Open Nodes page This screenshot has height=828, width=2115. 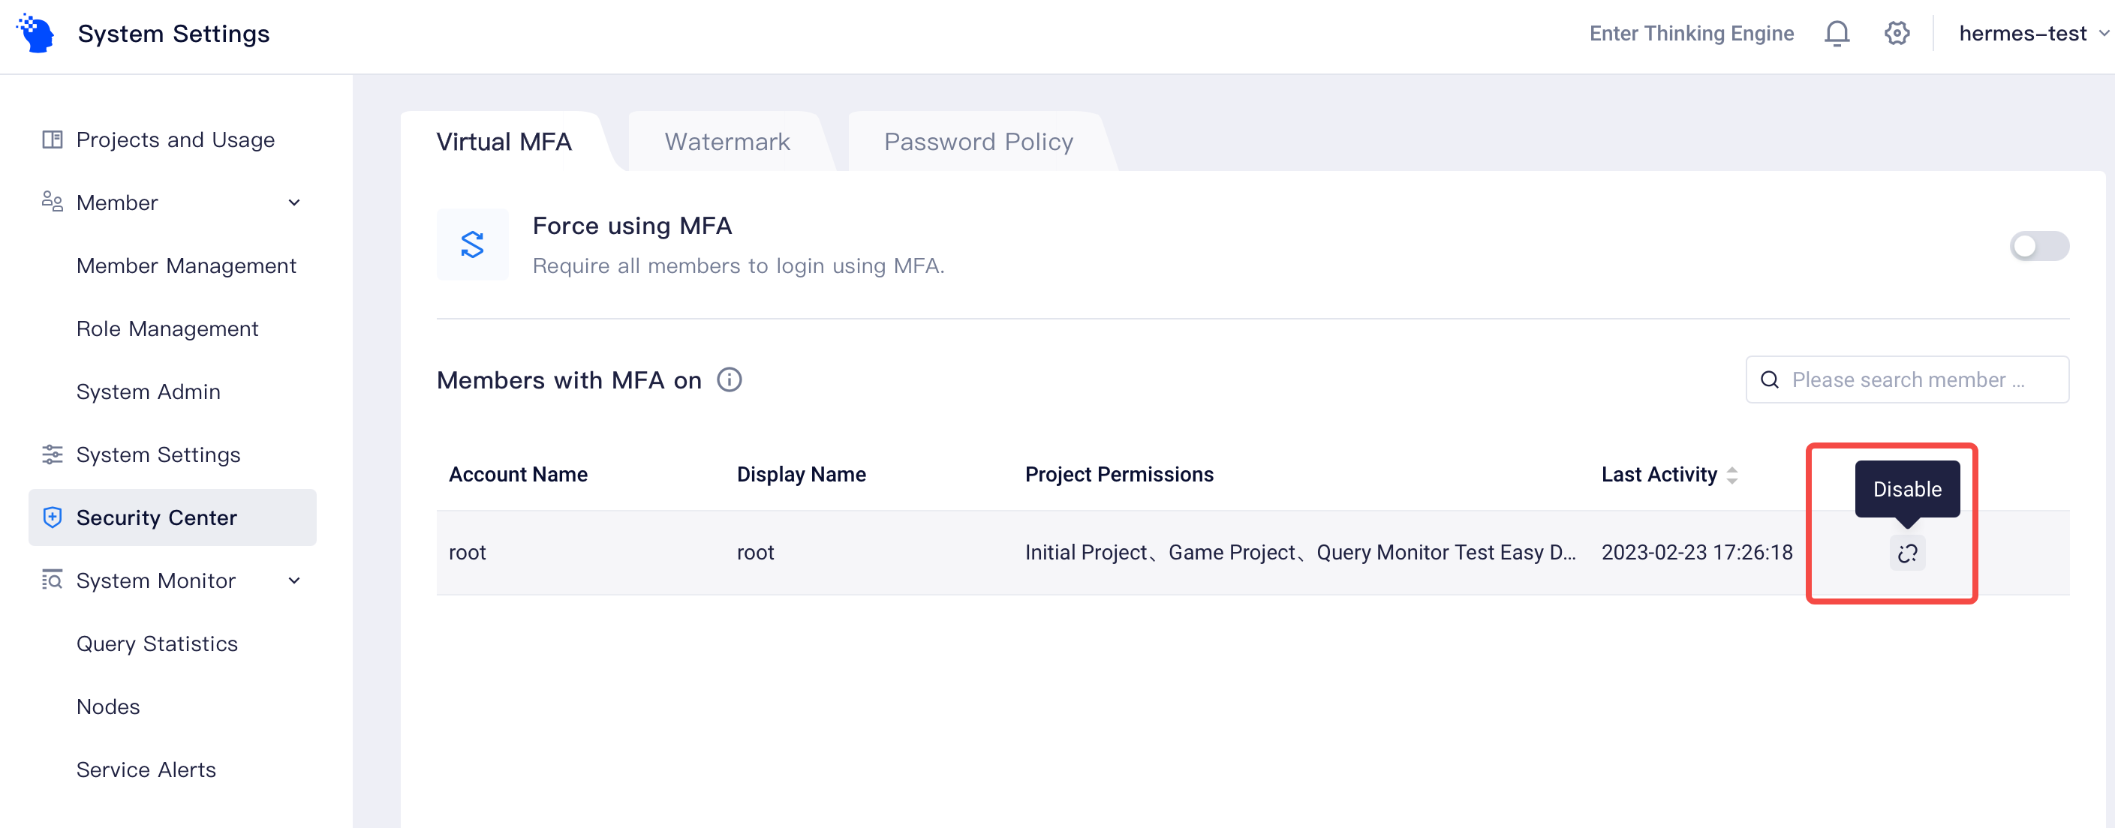tap(108, 706)
